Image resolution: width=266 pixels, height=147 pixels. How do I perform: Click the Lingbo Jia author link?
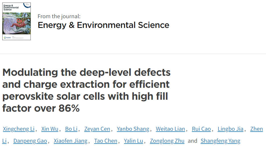click(231, 129)
